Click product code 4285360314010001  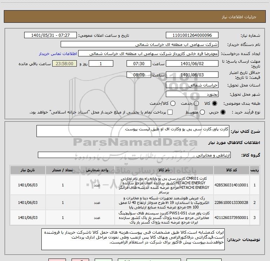(x=231, y=185)
